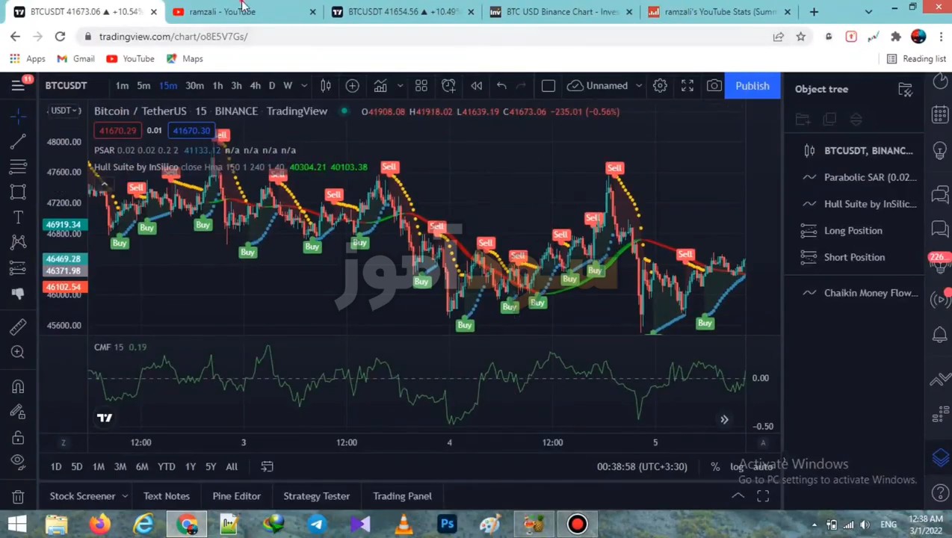Open the Pine Editor tab
This screenshot has height=538, width=952.
click(236, 496)
